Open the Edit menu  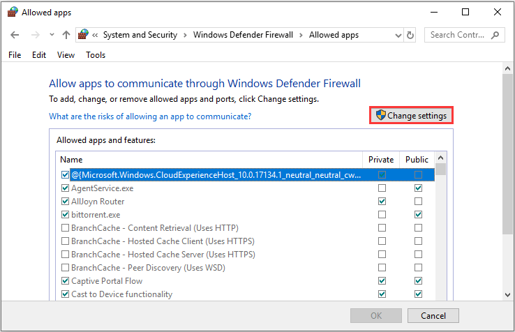click(39, 55)
